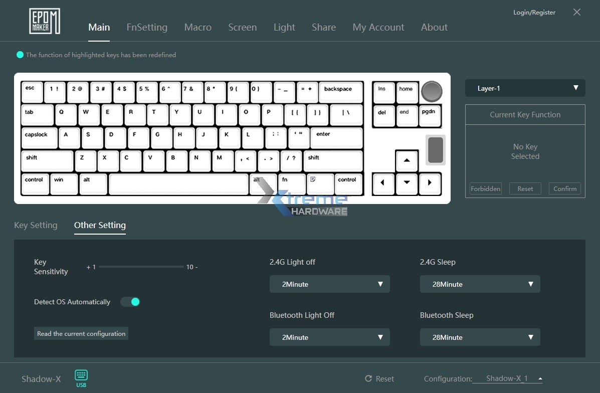Image resolution: width=600 pixels, height=393 pixels.
Task: Disable Detect OS Automatically toggle
Action: (130, 302)
